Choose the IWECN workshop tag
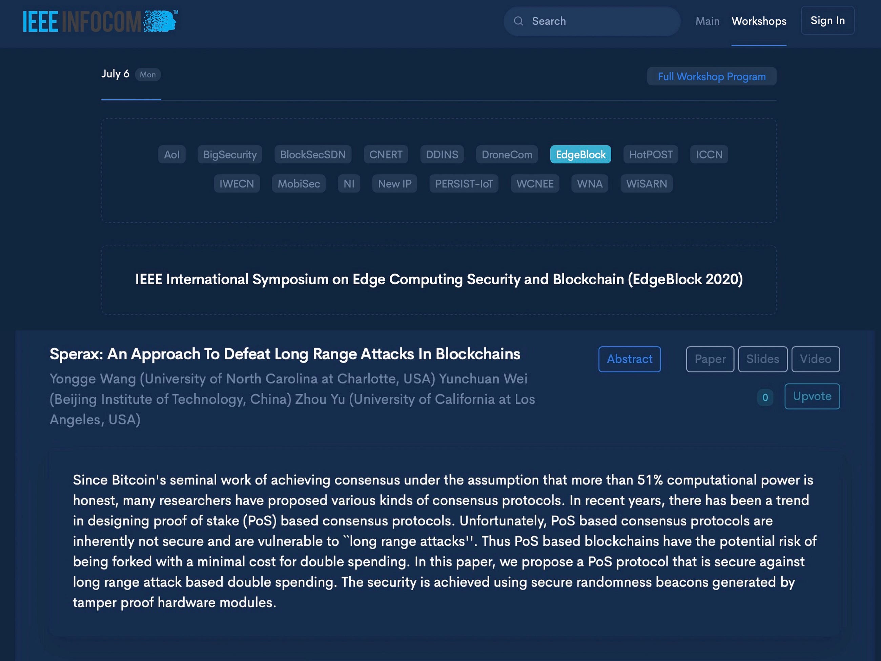The width and height of the screenshot is (881, 661). pos(237,183)
